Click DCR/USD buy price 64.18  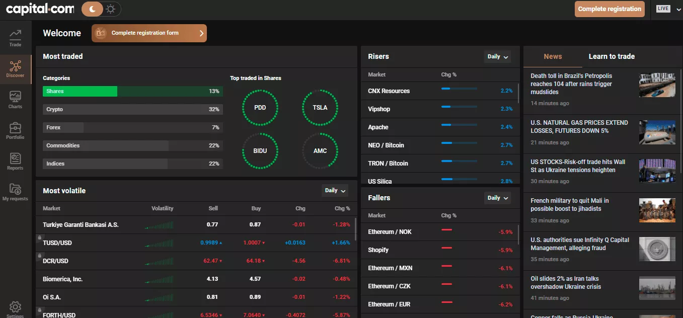256,261
